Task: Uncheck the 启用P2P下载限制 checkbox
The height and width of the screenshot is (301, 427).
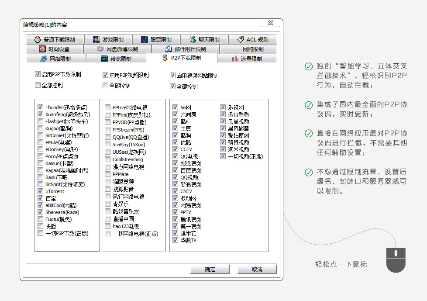Action: (x=38, y=74)
